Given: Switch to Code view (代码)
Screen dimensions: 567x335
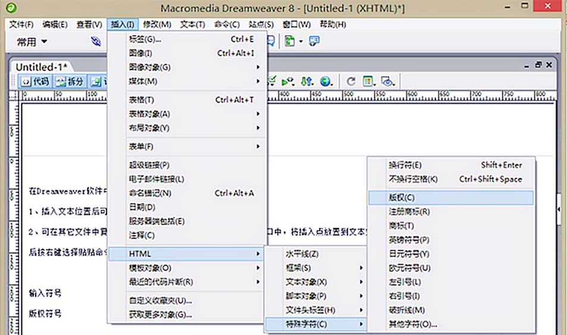Looking at the screenshot, I should (x=35, y=81).
